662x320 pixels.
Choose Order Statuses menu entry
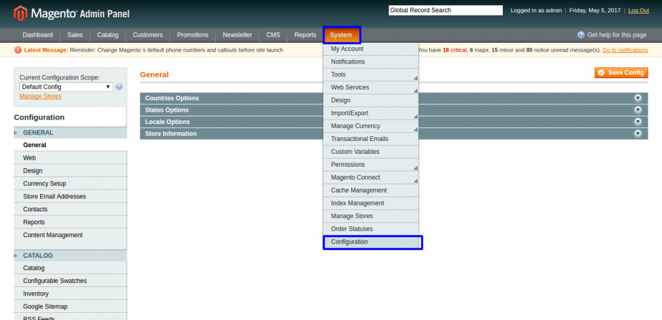point(371,229)
